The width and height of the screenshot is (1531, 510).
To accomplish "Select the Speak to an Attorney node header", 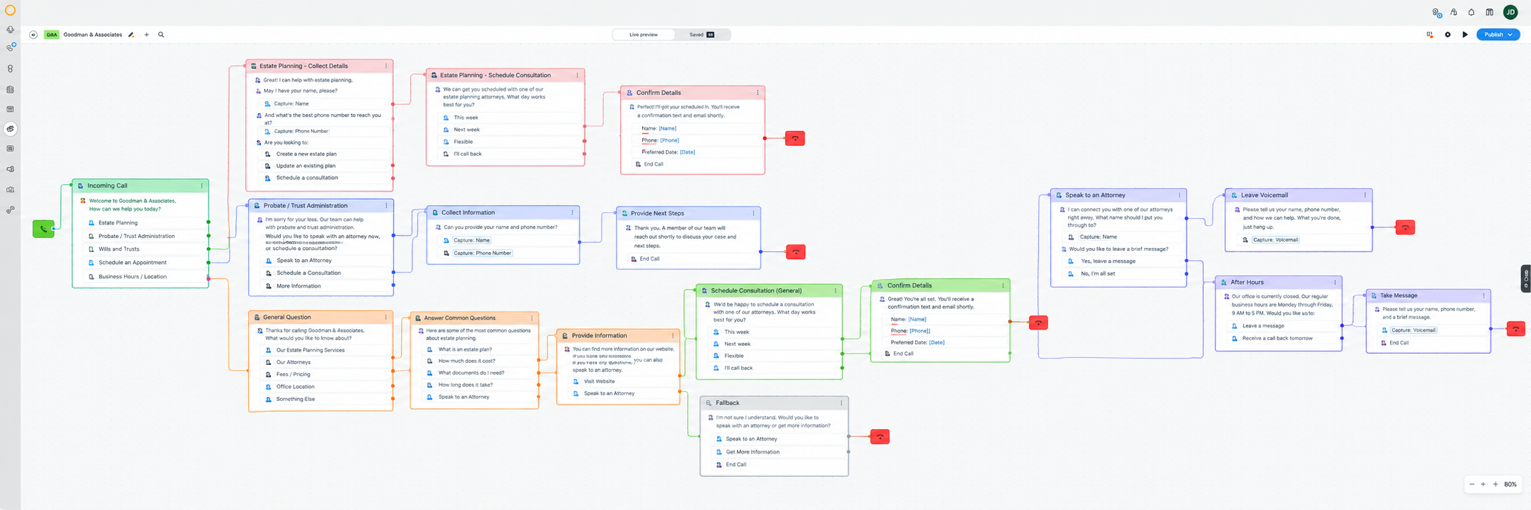I will click(x=1118, y=195).
